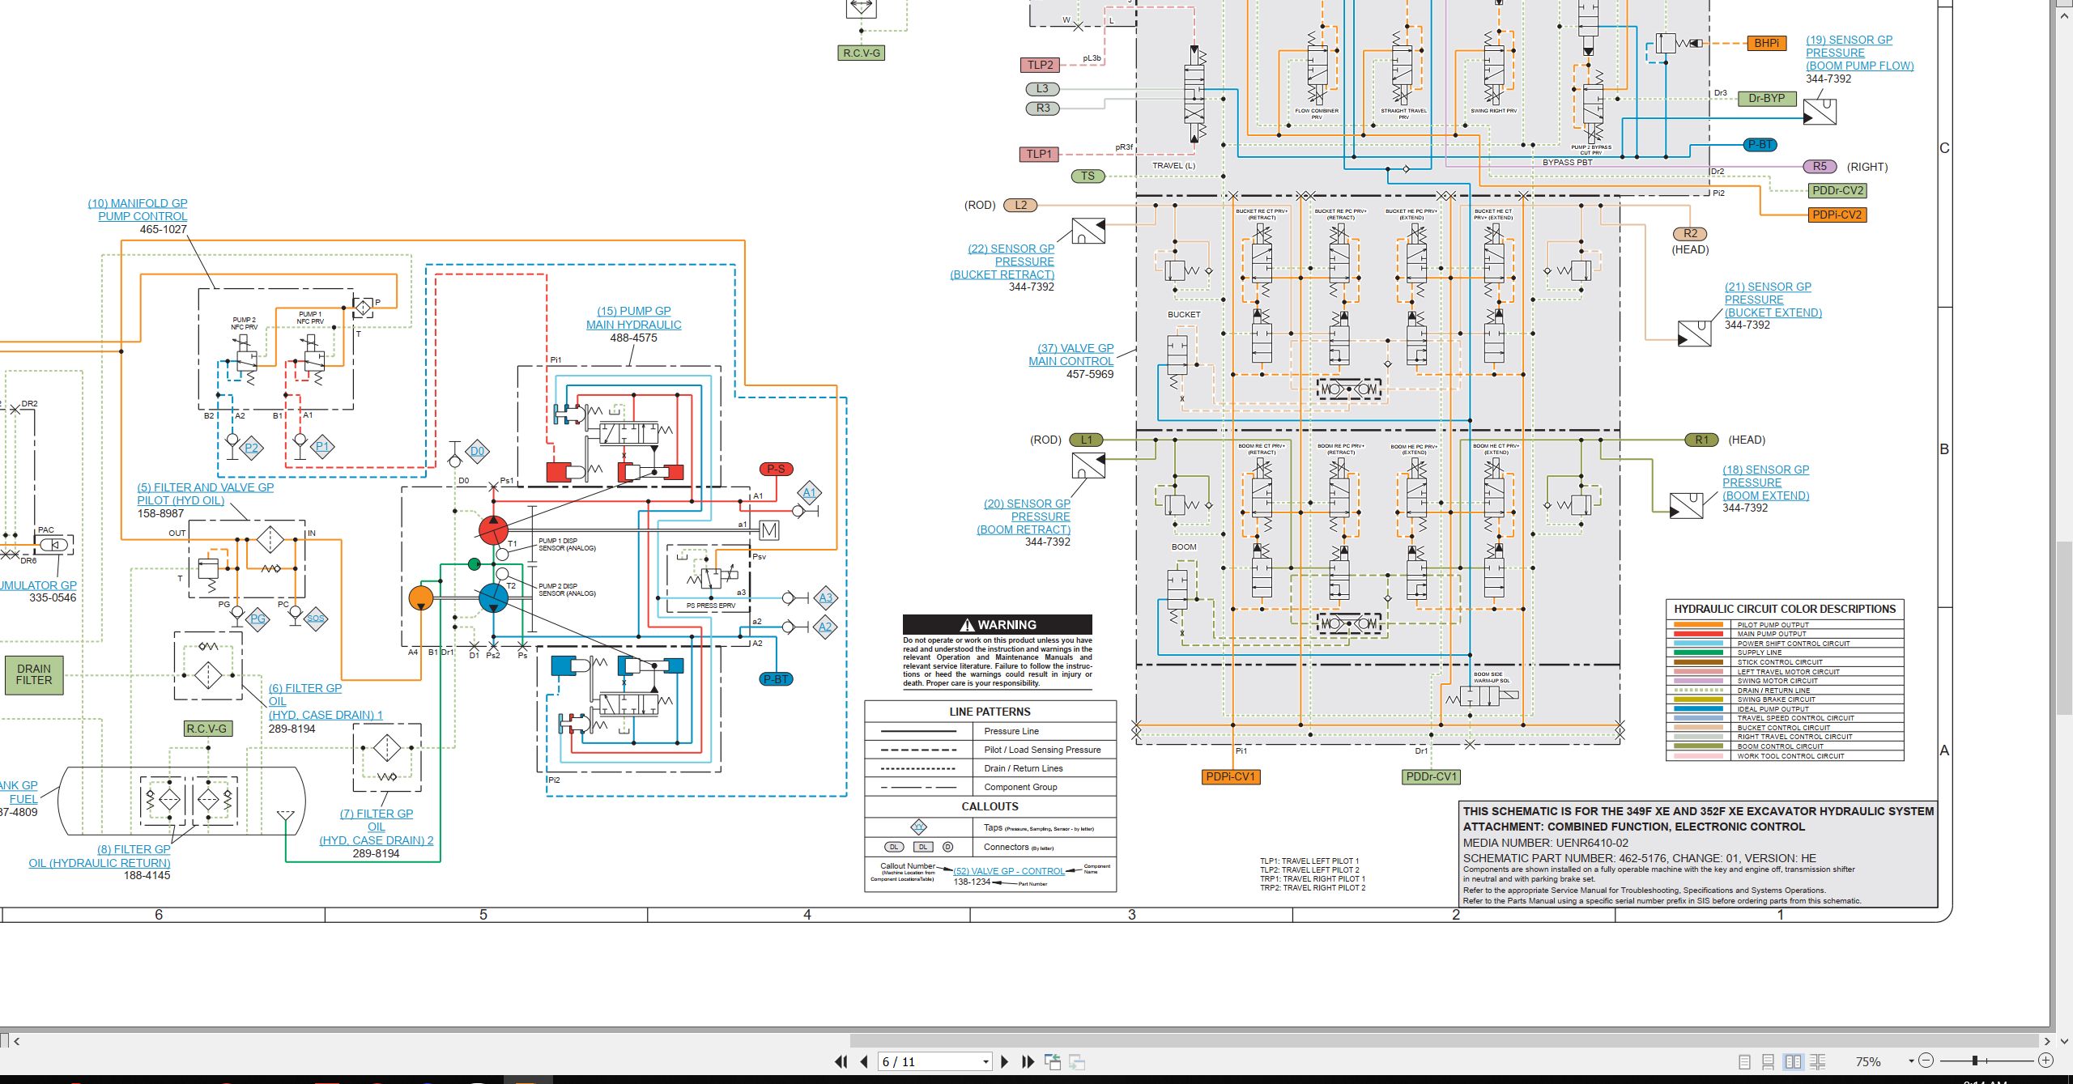Click the next view navigation icon
This screenshot has width=2073, height=1084.
click(x=1077, y=1061)
